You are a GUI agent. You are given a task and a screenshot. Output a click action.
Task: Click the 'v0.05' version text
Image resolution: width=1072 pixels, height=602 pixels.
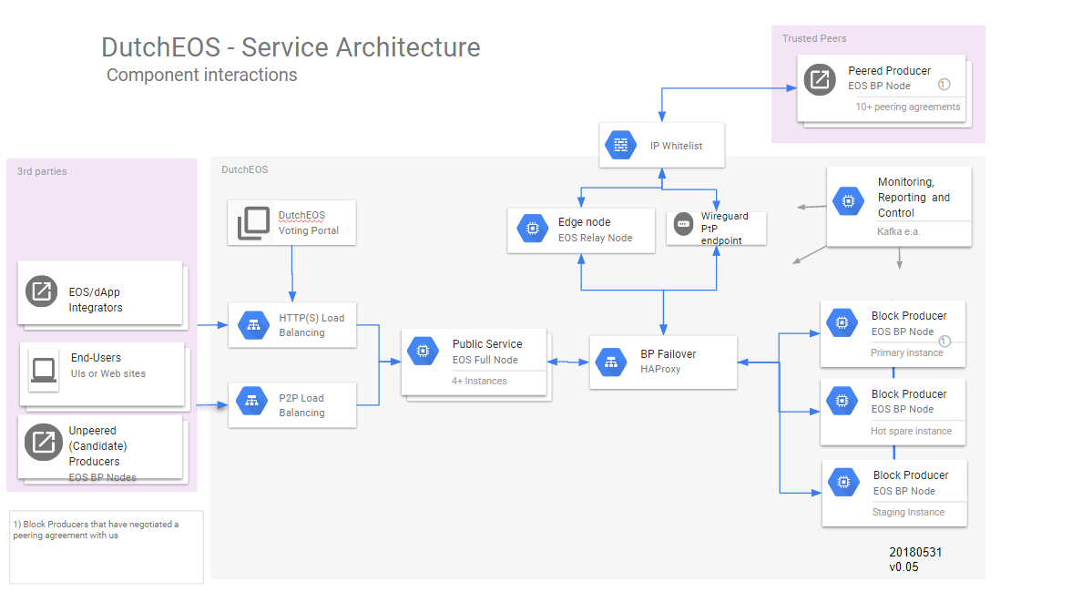[x=904, y=567]
